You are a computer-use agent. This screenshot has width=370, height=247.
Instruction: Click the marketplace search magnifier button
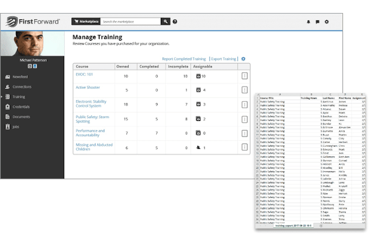pyautogui.click(x=166, y=21)
